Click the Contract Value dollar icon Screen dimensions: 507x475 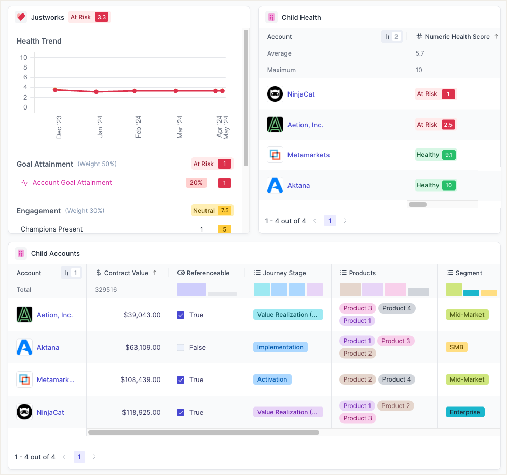point(98,273)
